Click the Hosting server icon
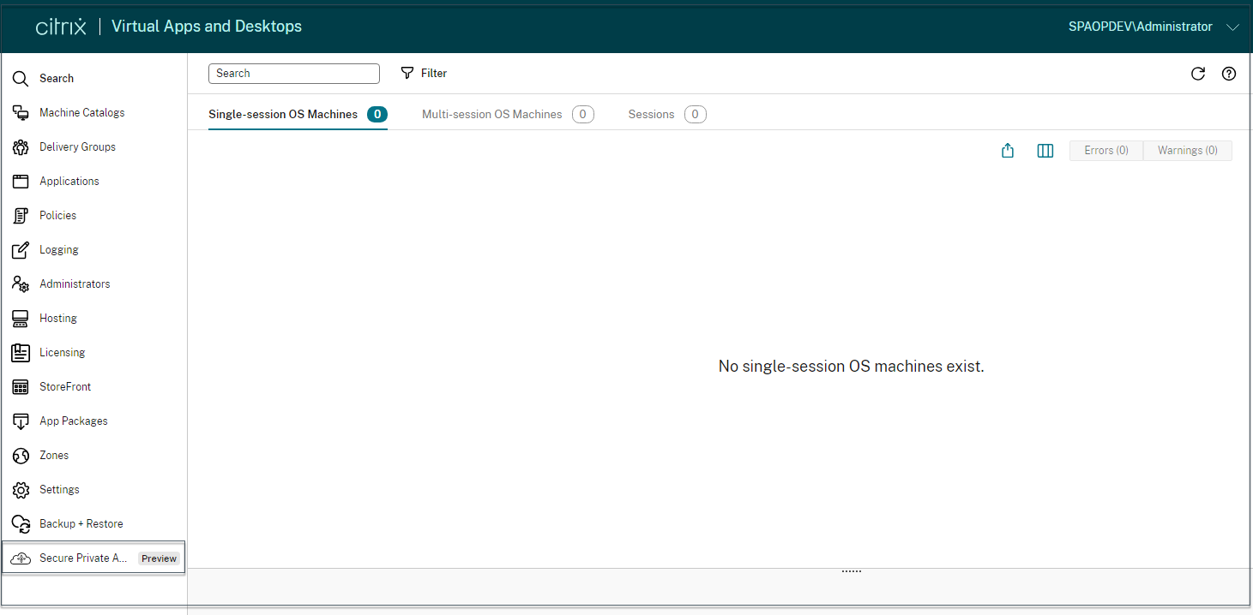This screenshot has height=615, width=1253. pyautogui.click(x=21, y=319)
